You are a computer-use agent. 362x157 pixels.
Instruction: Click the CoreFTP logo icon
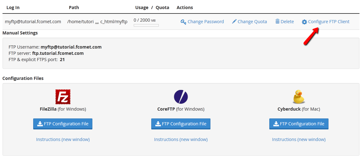181,97
